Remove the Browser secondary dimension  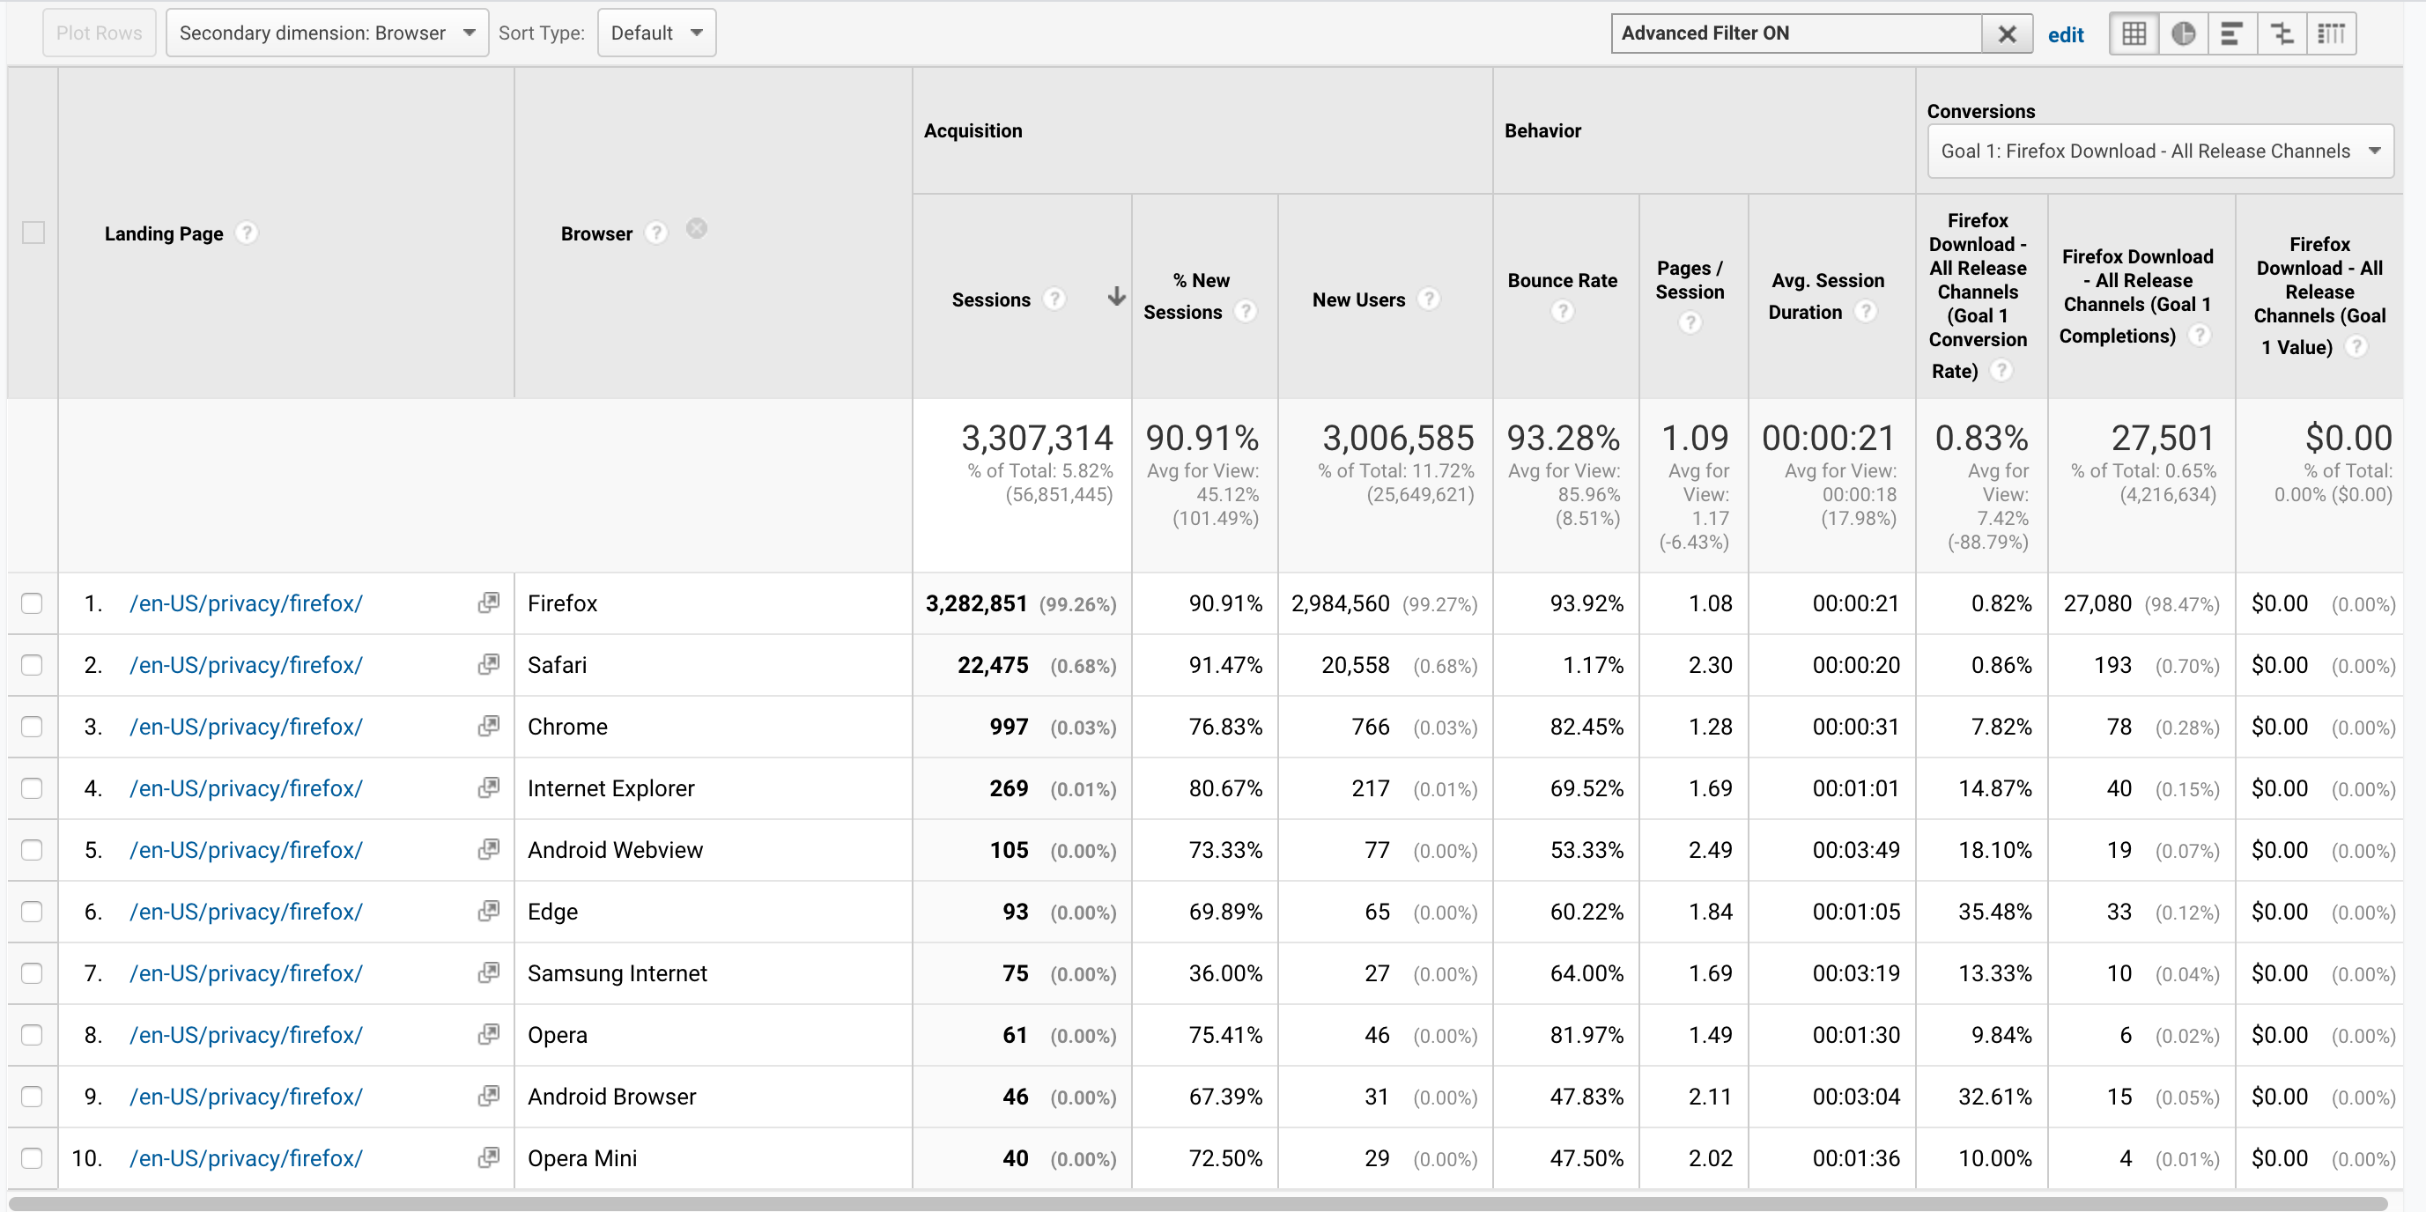point(696,229)
